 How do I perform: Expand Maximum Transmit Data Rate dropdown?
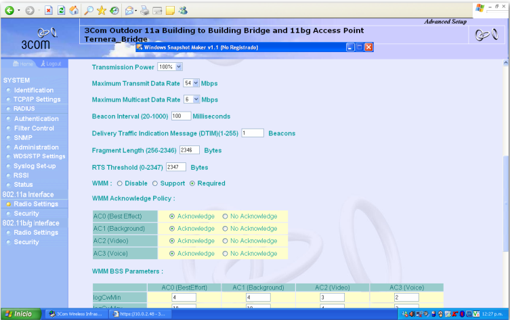point(191,83)
